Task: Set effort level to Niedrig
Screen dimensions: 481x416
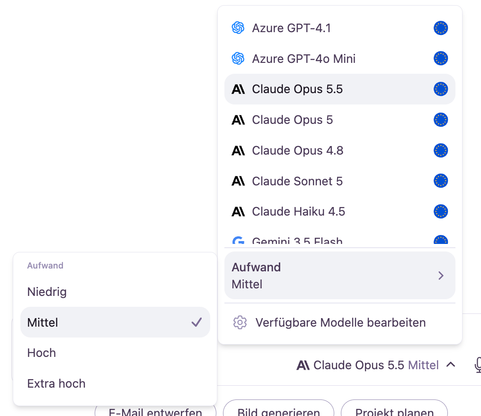Action: pos(115,292)
